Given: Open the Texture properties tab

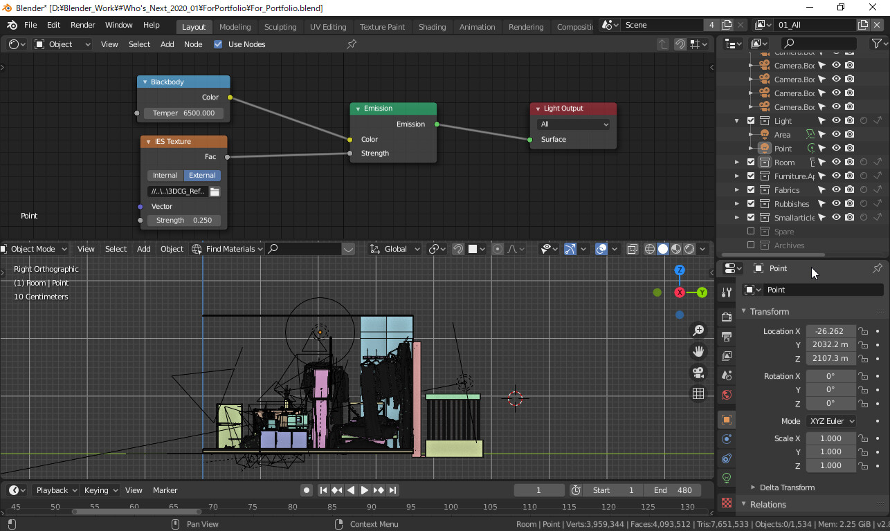Looking at the screenshot, I should coord(726,503).
